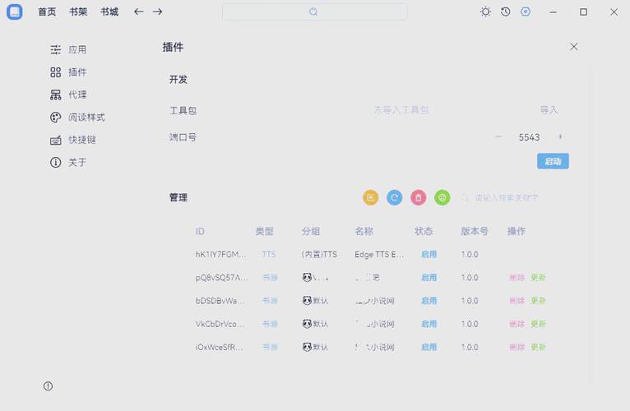Click the 状态 column header
The width and height of the screenshot is (630, 411).
pos(424,231)
